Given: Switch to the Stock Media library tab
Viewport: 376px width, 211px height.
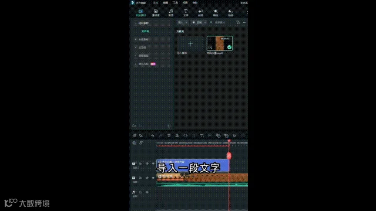Looking at the screenshot, I should tap(156, 13).
